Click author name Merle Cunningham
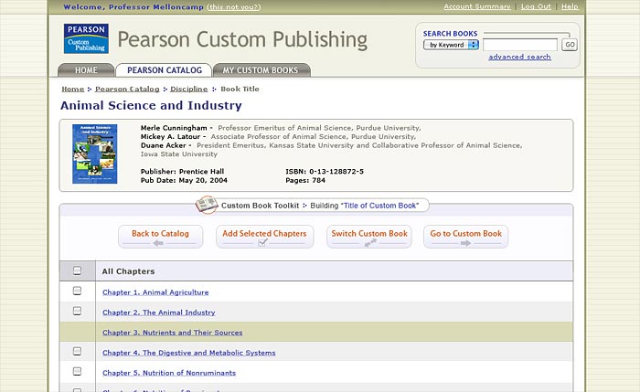 tap(174, 128)
